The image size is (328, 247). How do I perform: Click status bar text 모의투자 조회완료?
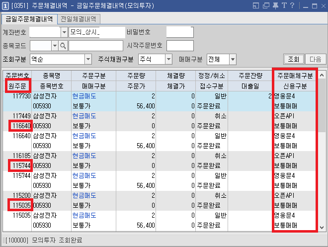(x=57, y=240)
